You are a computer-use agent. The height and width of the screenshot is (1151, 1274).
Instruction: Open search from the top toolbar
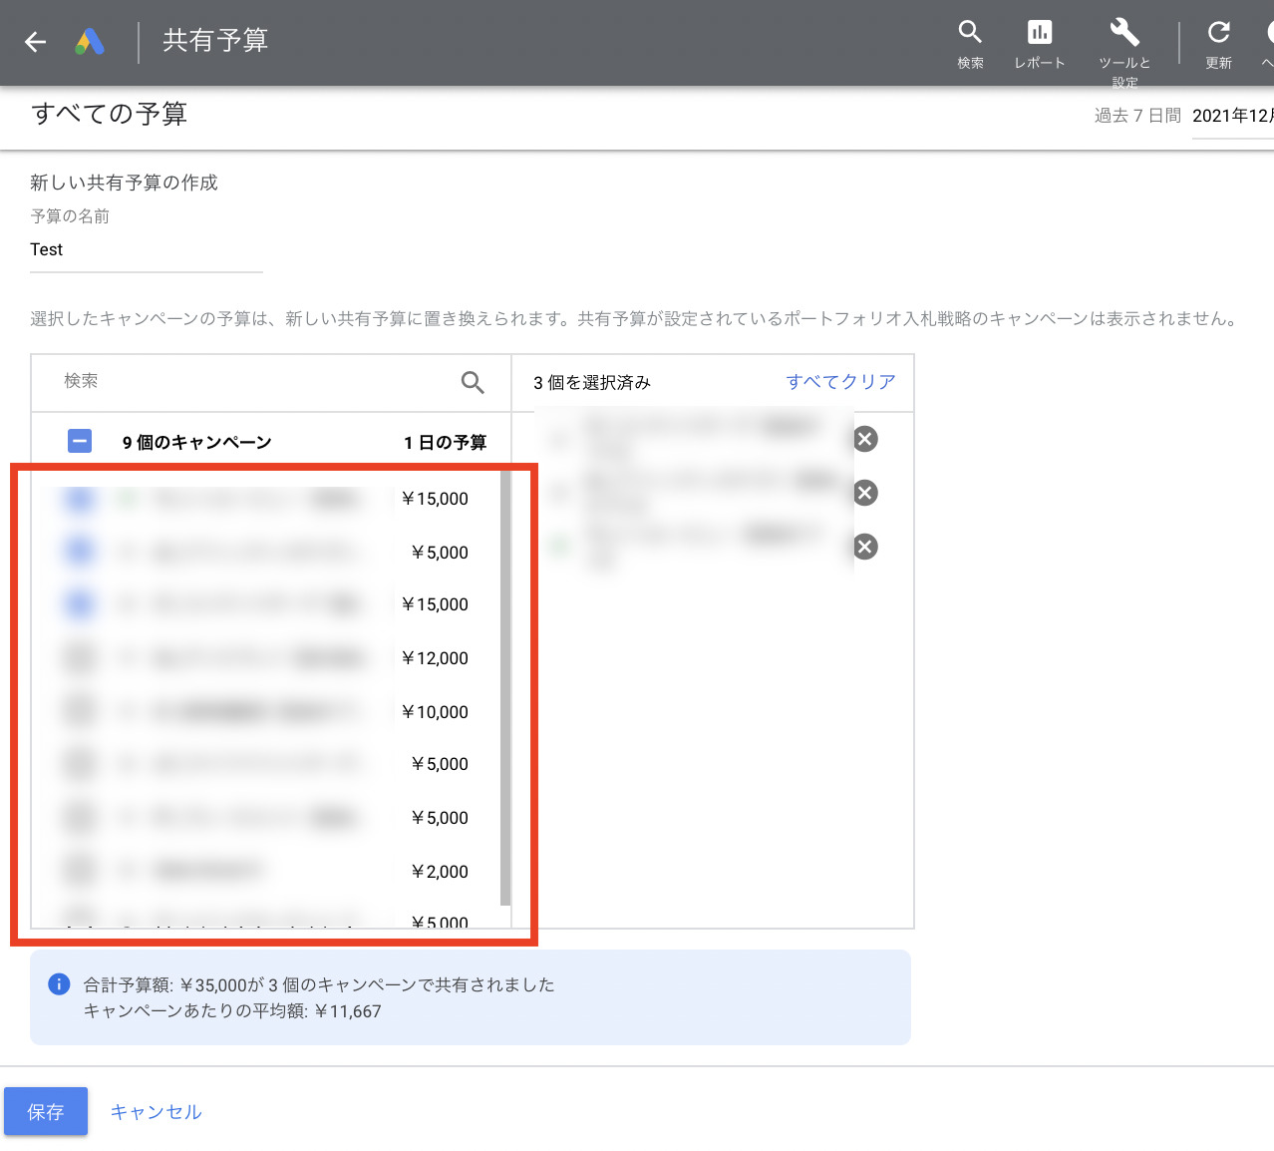(969, 38)
